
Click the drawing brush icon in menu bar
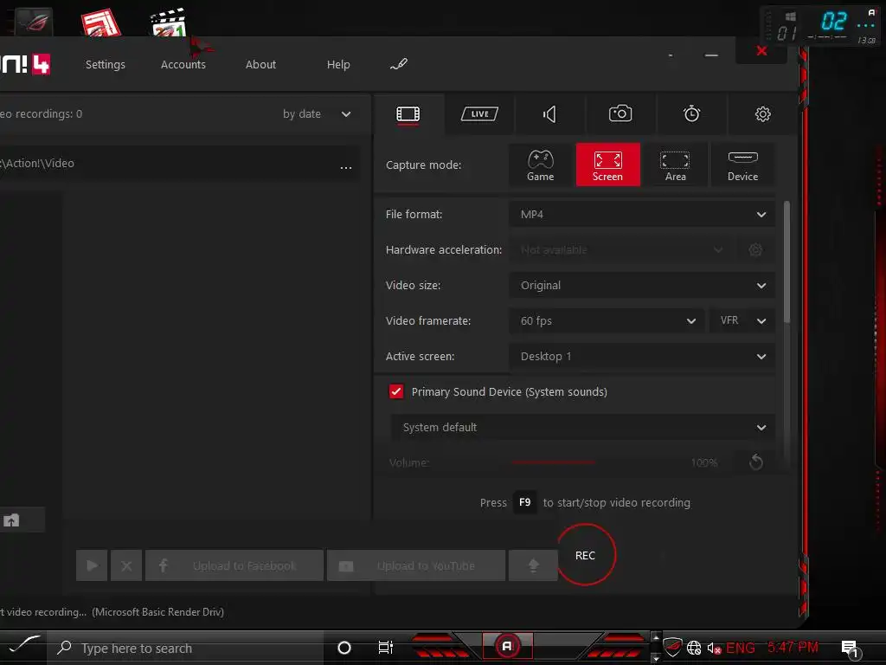pos(398,64)
